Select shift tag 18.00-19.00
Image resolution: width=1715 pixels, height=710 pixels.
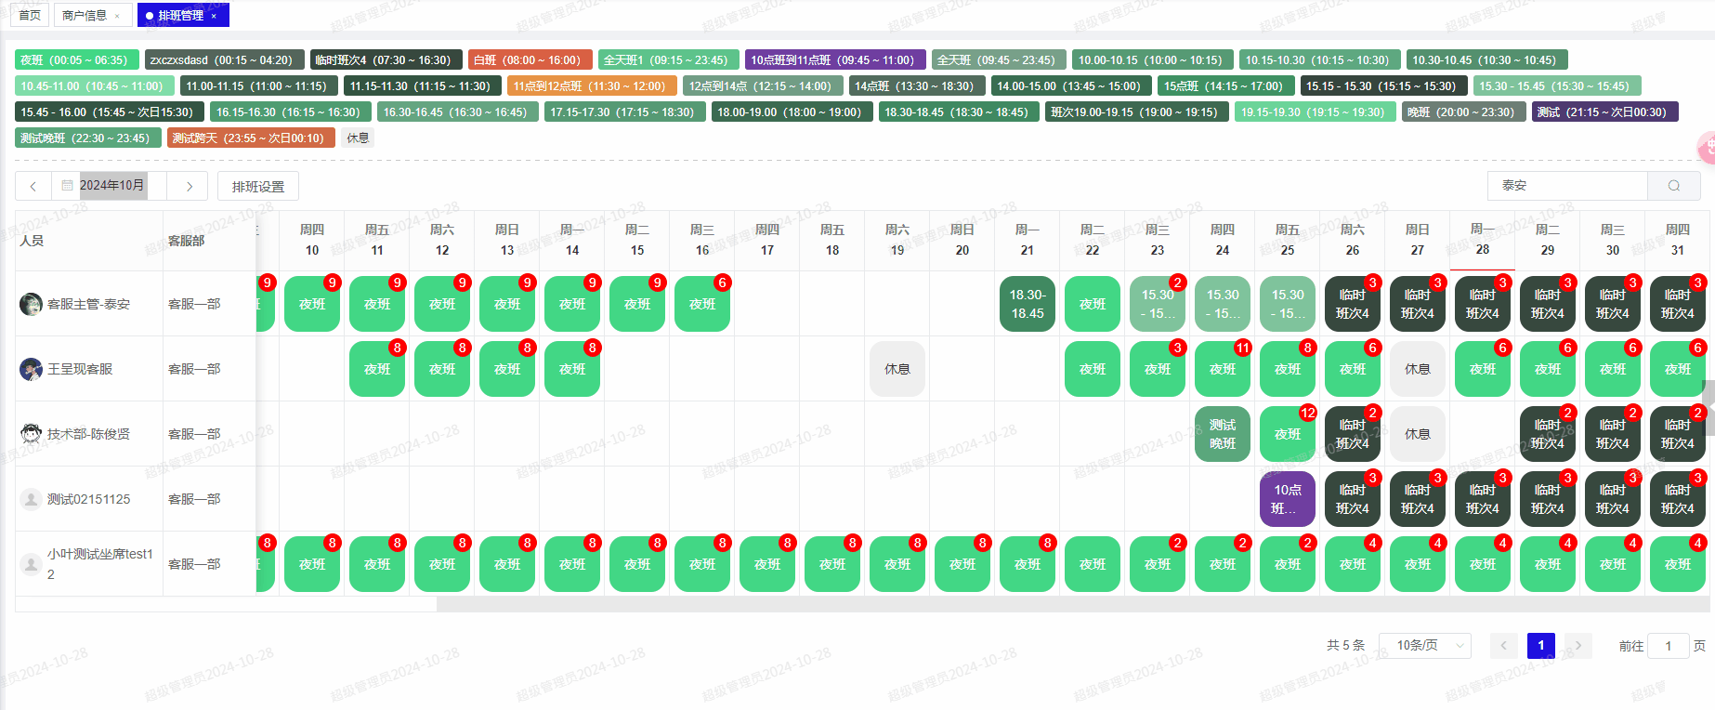click(792, 112)
